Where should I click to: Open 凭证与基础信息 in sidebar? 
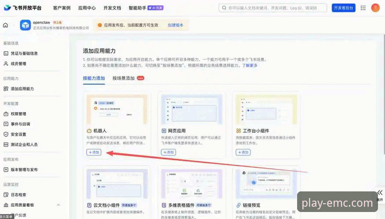pos(24,53)
